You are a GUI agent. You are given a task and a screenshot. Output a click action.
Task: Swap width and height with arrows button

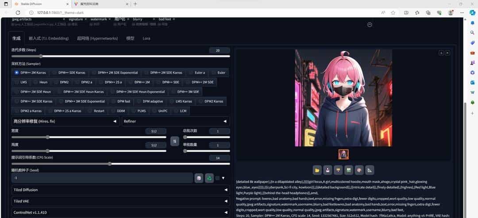click(x=174, y=141)
